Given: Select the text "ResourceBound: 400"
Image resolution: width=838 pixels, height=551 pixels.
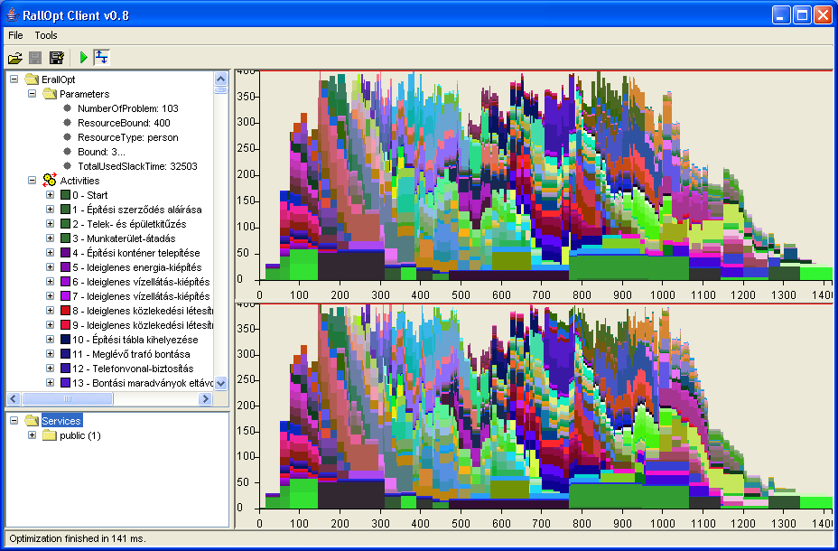Looking at the screenshot, I should coord(124,123).
